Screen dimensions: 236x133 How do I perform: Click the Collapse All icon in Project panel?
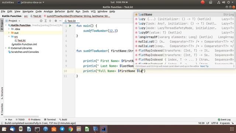tap(50, 21)
